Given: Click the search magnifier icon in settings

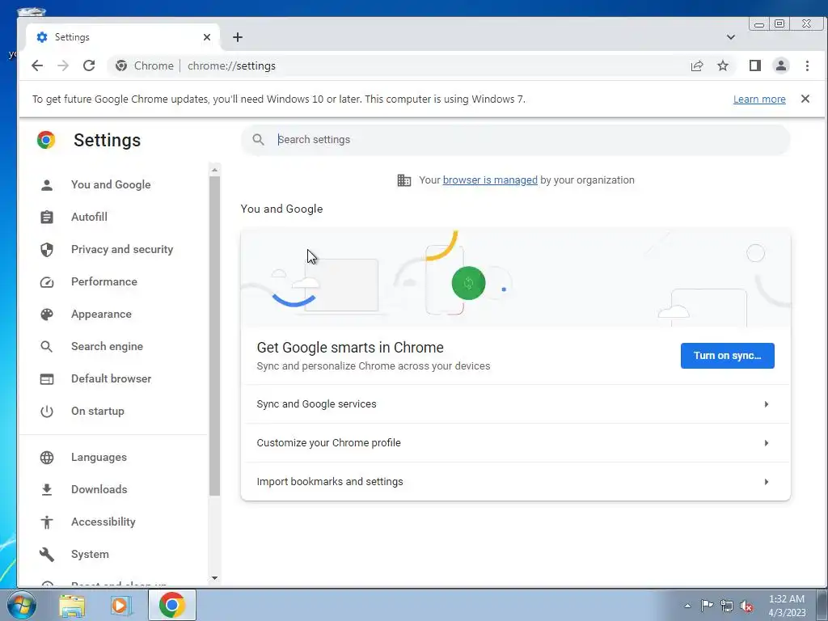Looking at the screenshot, I should pos(258,139).
